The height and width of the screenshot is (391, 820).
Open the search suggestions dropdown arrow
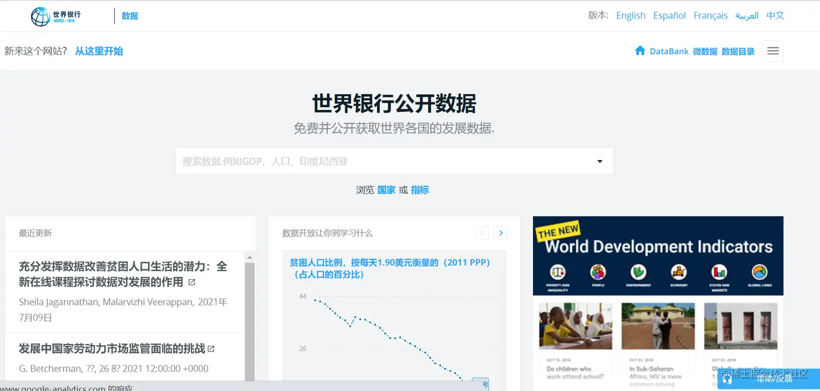(x=599, y=161)
